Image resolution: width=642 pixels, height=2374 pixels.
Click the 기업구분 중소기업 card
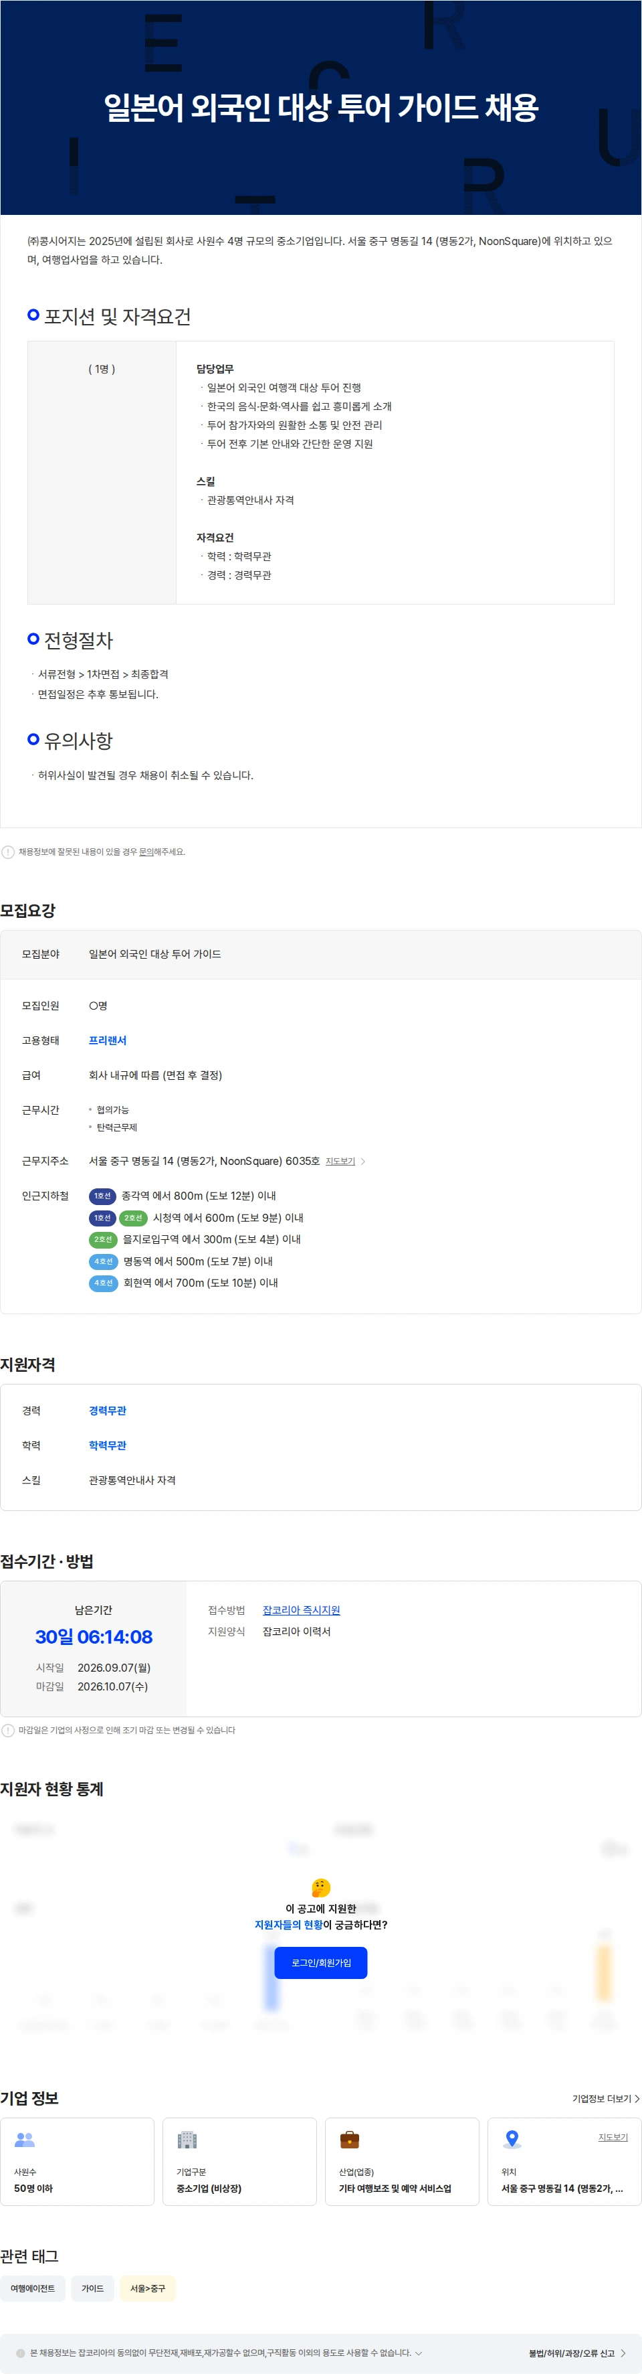coord(239,2161)
